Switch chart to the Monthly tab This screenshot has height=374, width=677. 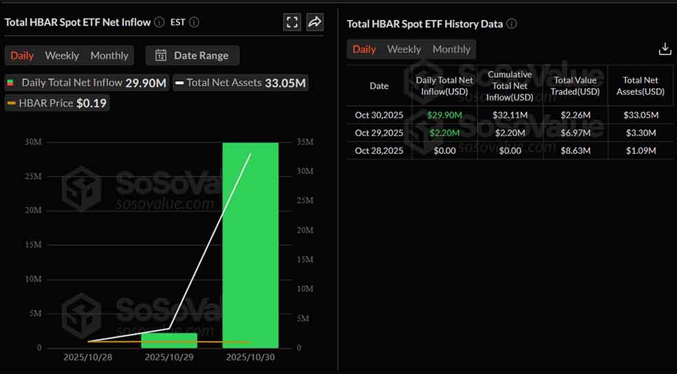pos(109,56)
